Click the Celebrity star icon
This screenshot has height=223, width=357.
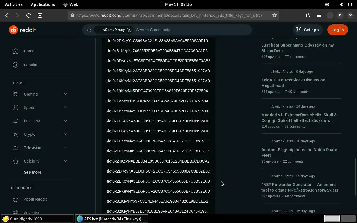[16, 161]
